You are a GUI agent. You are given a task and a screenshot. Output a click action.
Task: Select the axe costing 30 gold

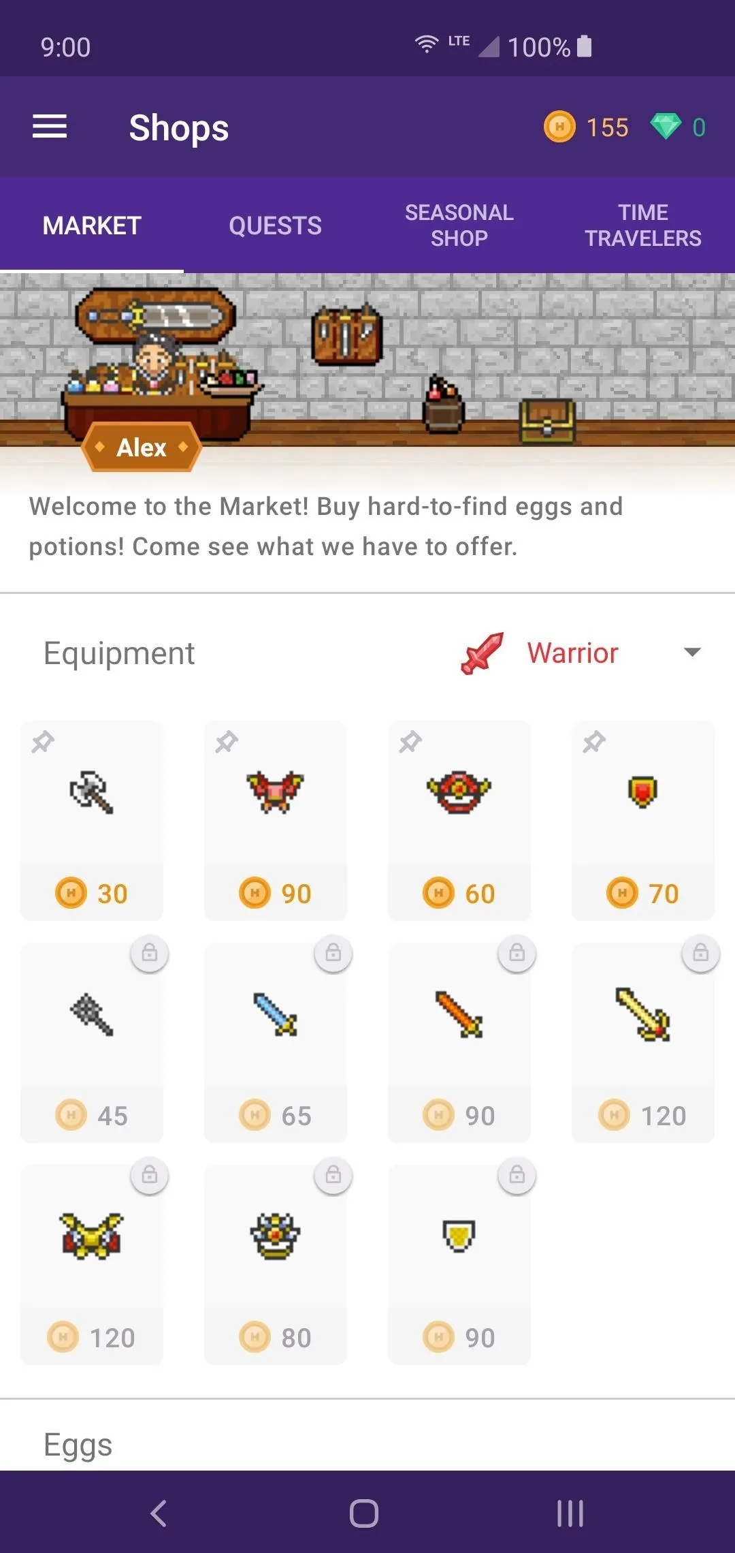92,821
